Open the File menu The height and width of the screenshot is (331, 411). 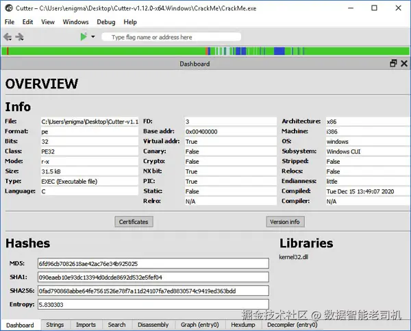tap(10, 22)
